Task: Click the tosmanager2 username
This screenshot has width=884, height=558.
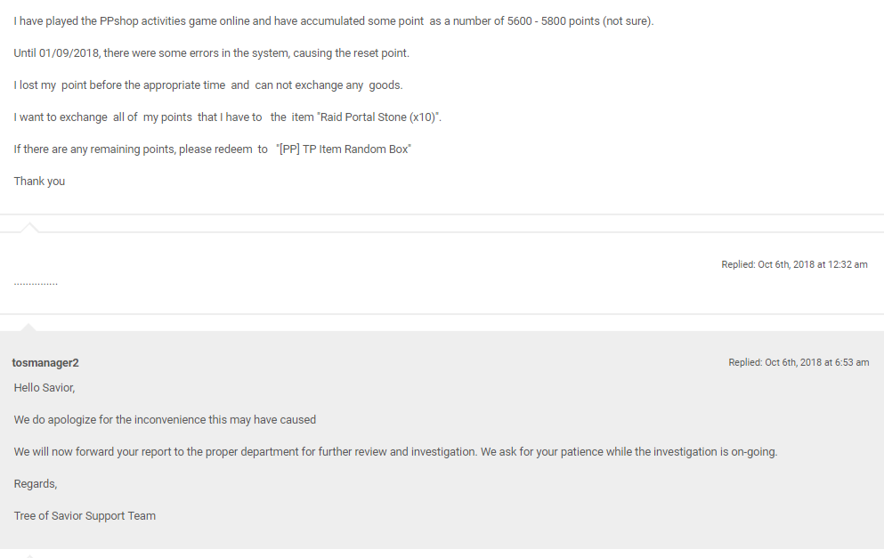Action: tap(45, 362)
